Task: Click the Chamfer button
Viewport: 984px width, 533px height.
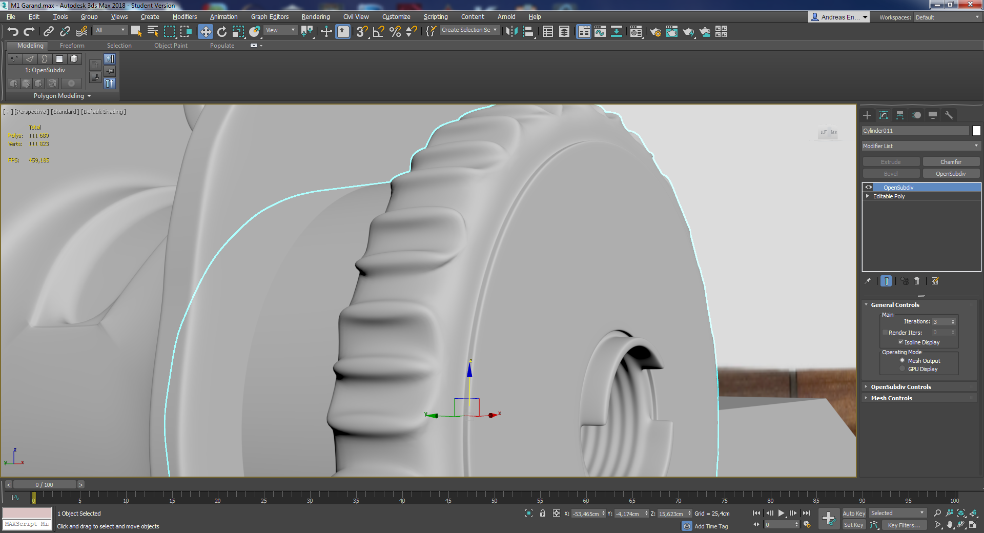Action: (951, 162)
